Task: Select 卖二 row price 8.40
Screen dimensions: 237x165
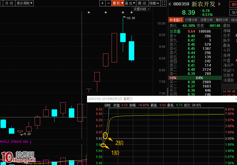Action: [x=191, y=69]
